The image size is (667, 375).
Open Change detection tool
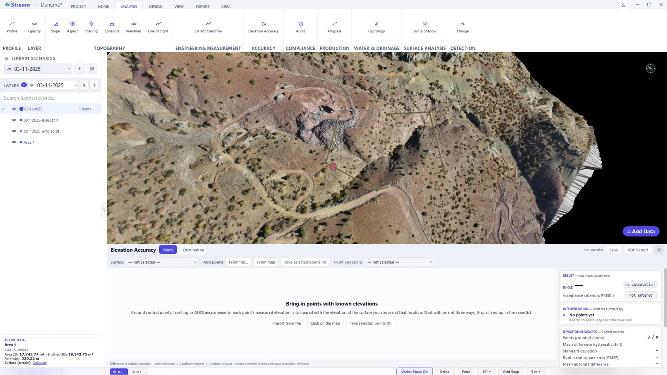[463, 27]
